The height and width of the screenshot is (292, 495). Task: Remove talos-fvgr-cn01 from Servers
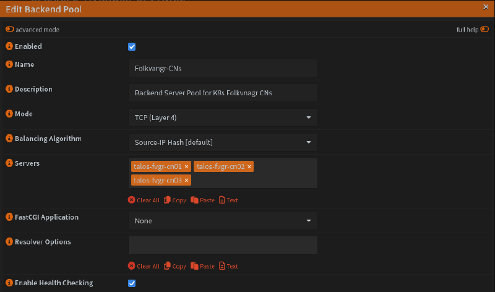tap(187, 166)
